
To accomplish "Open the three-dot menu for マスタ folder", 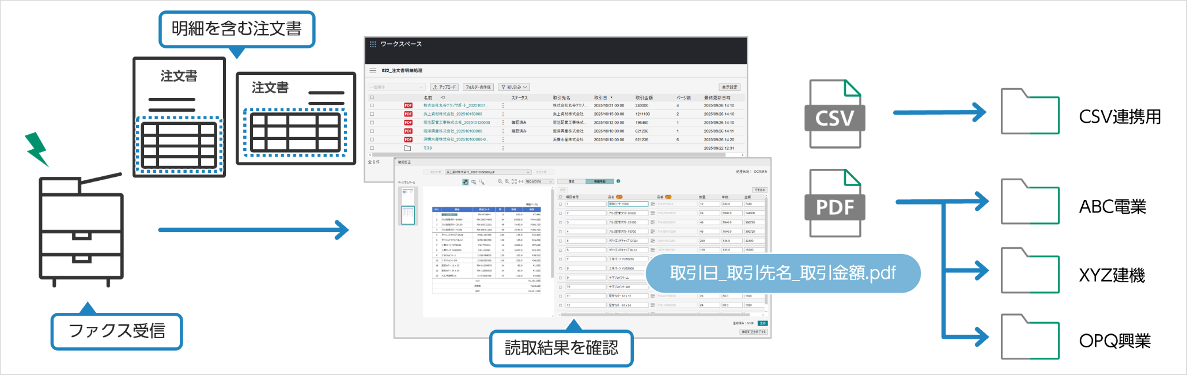I will (x=503, y=149).
